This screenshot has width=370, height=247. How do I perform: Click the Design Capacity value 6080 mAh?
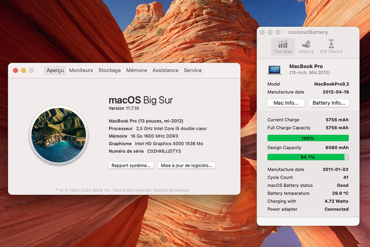click(337, 148)
